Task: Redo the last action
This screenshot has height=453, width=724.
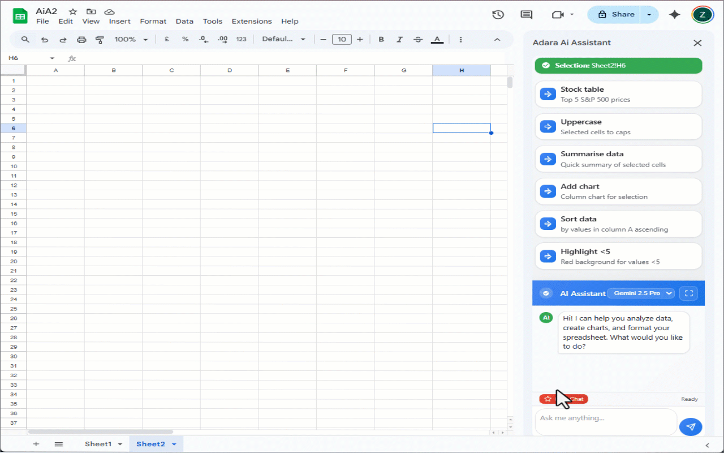Action: coord(62,39)
